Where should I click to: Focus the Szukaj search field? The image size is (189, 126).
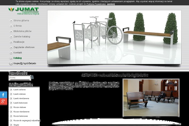(x=20, y=78)
